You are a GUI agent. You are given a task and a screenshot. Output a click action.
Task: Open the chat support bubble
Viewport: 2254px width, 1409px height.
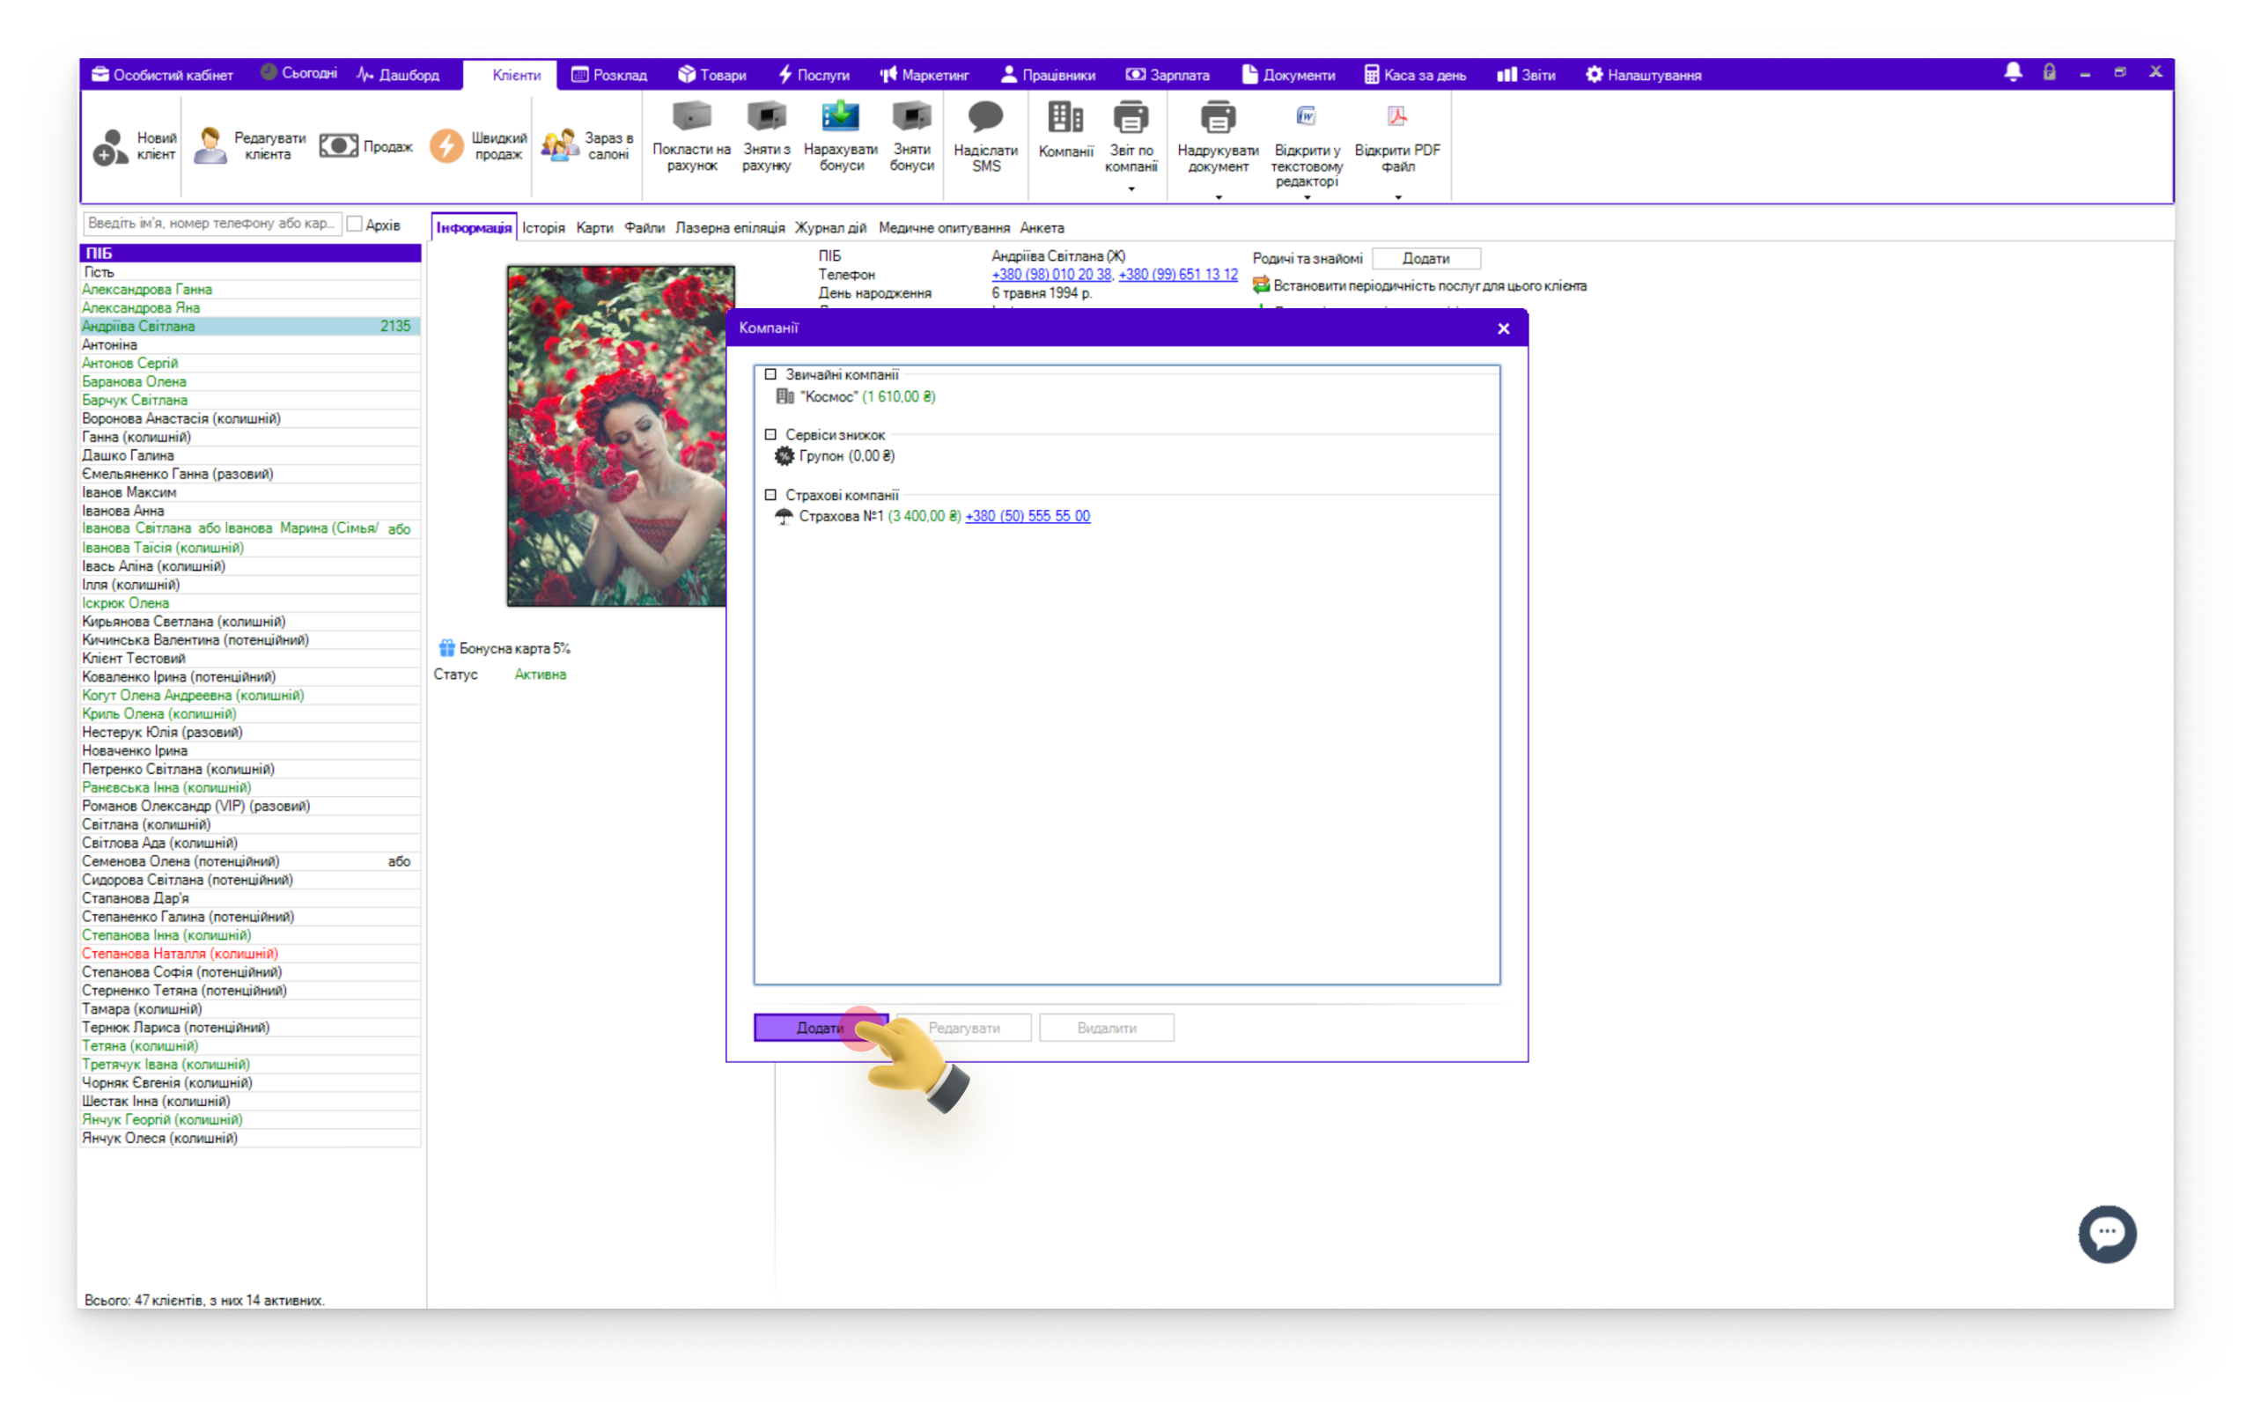pos(2107,1233)
